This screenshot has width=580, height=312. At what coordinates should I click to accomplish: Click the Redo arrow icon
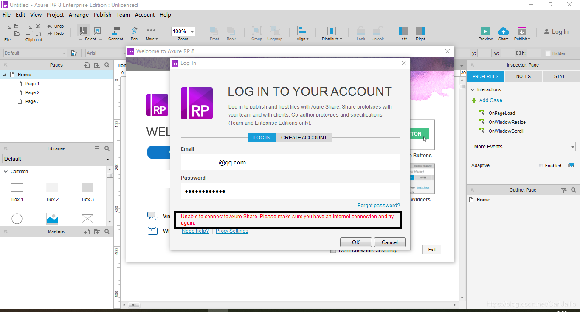50,33
